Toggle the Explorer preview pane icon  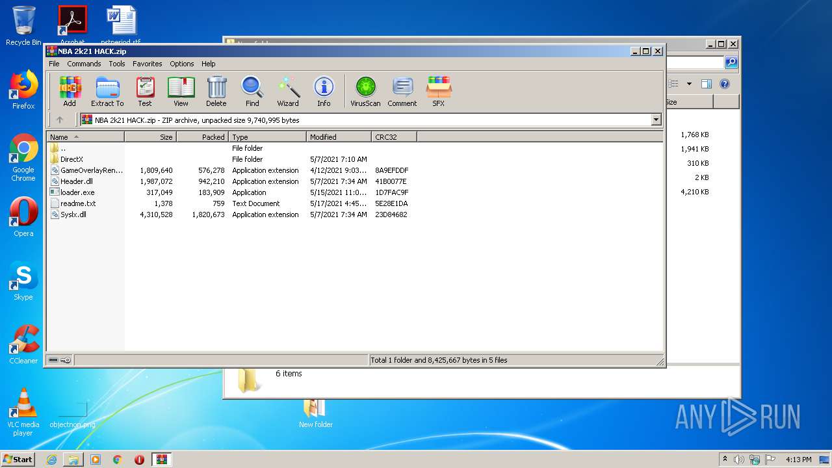pos(707,84)
